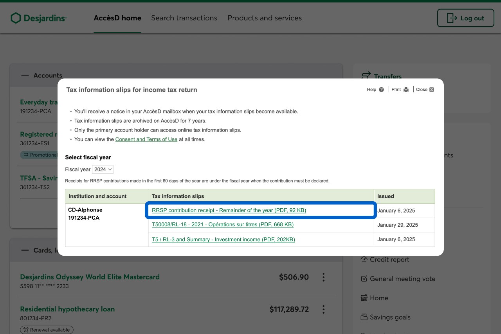Open T5 / RL-3 Investment income PDF
Screen dimensions: 501x334
click(223, 239)
